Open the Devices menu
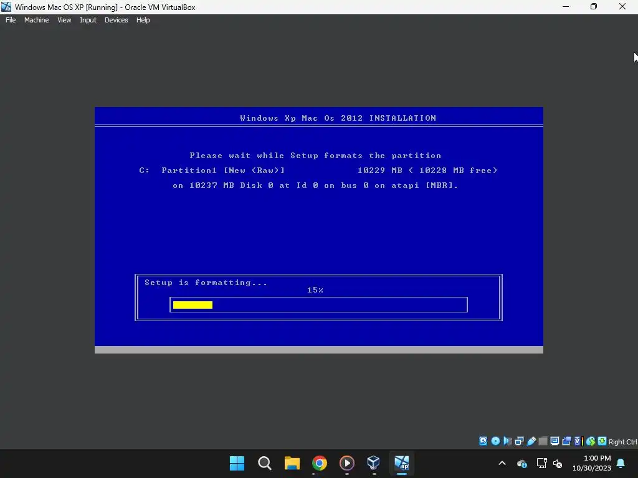The image size is (638, 478). [116, 20]
